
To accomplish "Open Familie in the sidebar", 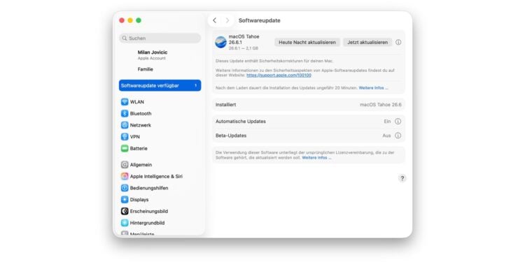I will 146,69.
